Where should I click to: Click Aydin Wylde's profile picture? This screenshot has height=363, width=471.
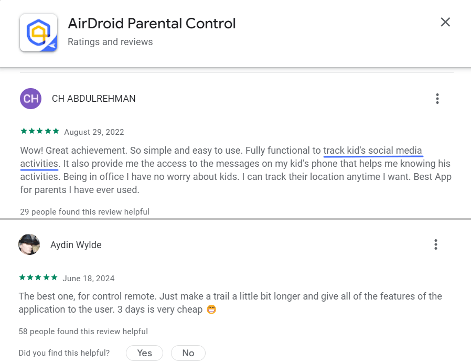pos(29,244)
